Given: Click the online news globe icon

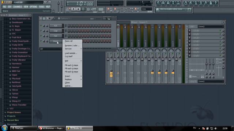Looking at the screenshot, I should (157, 10).
